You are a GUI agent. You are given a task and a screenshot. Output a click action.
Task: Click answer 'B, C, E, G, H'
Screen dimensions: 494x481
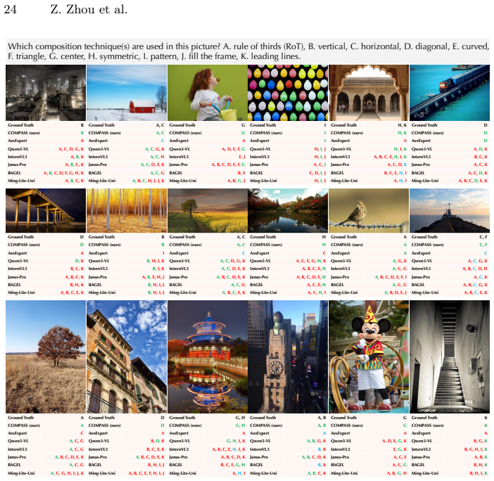pyautogui.click(x=233, y=465)
